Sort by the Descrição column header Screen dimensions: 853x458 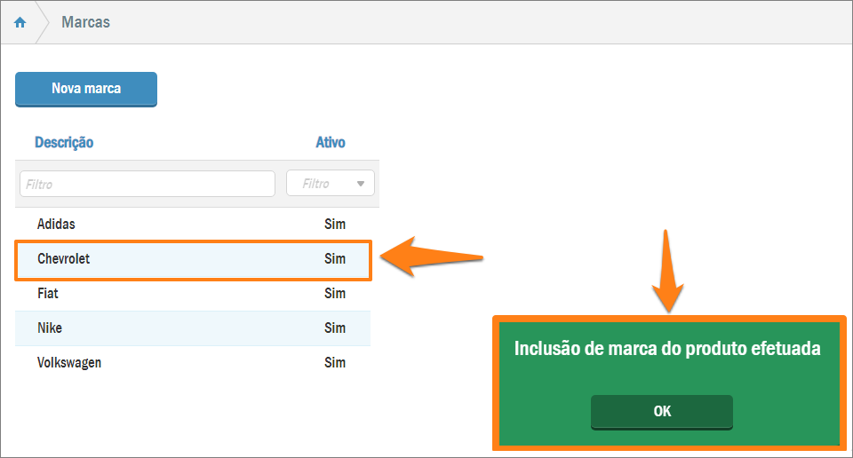(x=64, y=142)
